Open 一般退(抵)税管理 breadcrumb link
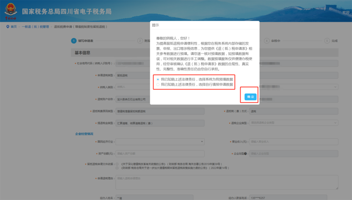Screen dimensions: 352x200 tap(36, 27)
